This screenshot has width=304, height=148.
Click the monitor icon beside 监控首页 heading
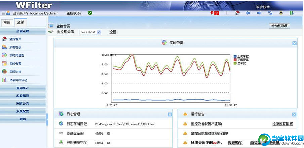coord(51,26)
